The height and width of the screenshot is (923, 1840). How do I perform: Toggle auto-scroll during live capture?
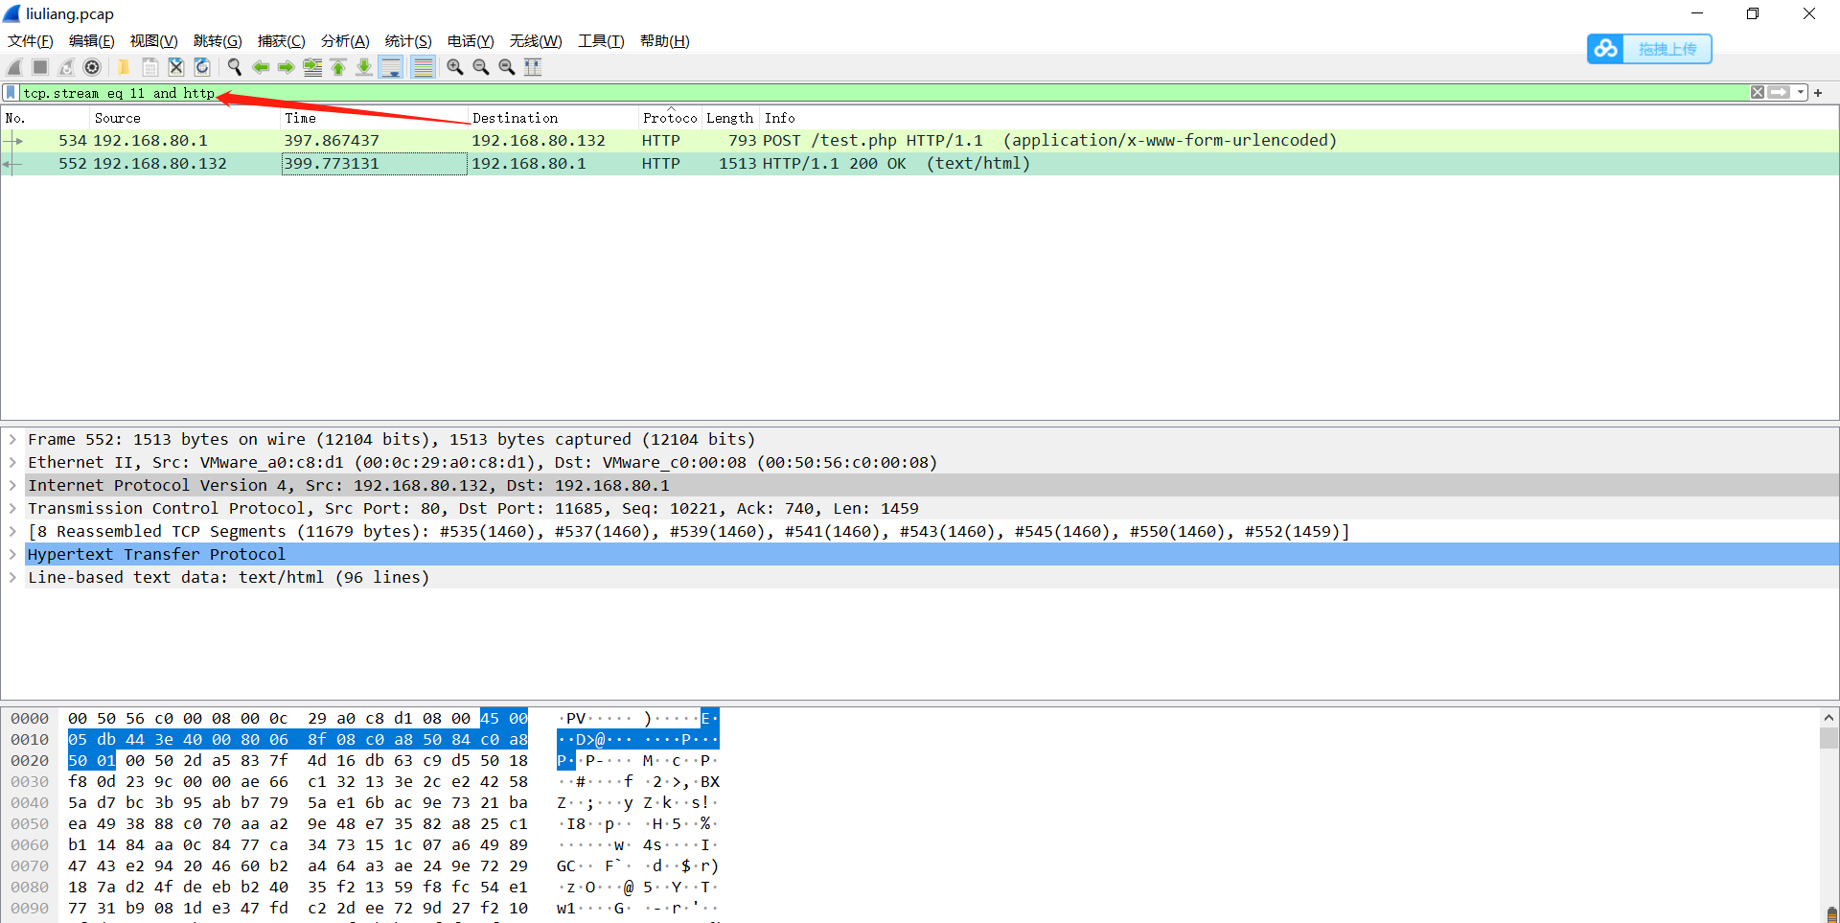[390, 66]
